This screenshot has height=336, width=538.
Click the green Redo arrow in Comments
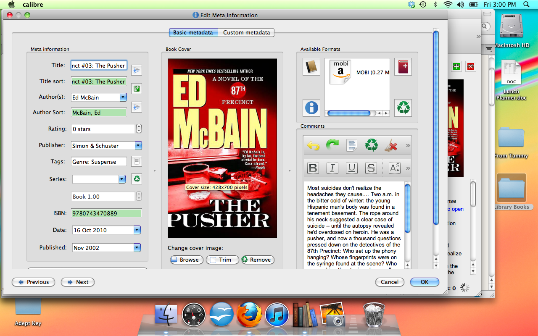(332, 146)
